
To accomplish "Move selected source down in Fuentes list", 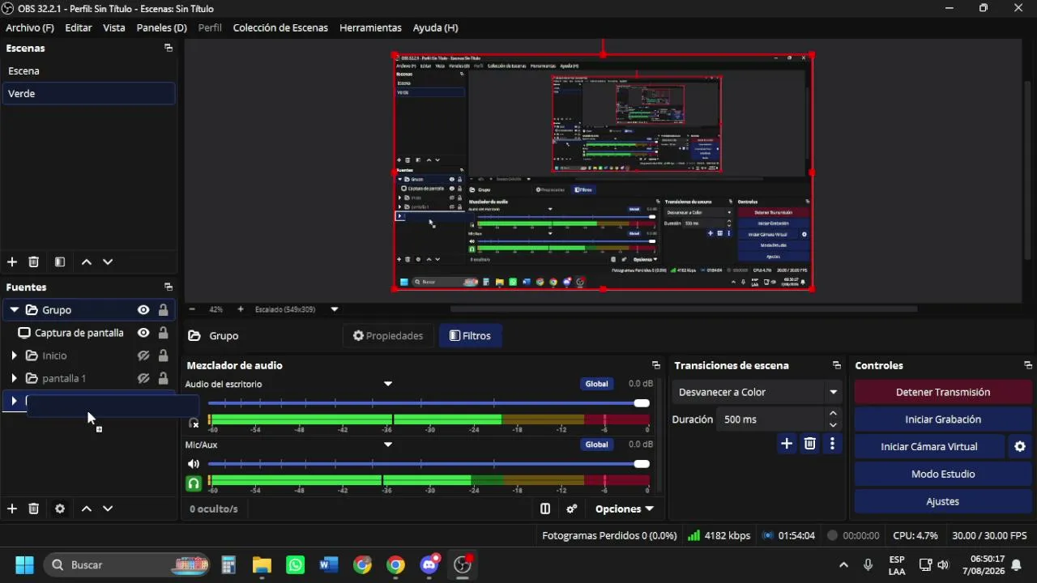I will (108, 509).
